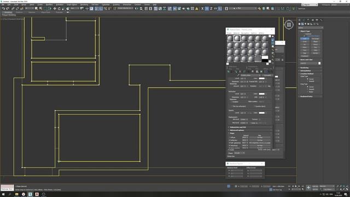350x197 pixels.
Task: Click the Windows Start button
Action: [x=3, y=194]
